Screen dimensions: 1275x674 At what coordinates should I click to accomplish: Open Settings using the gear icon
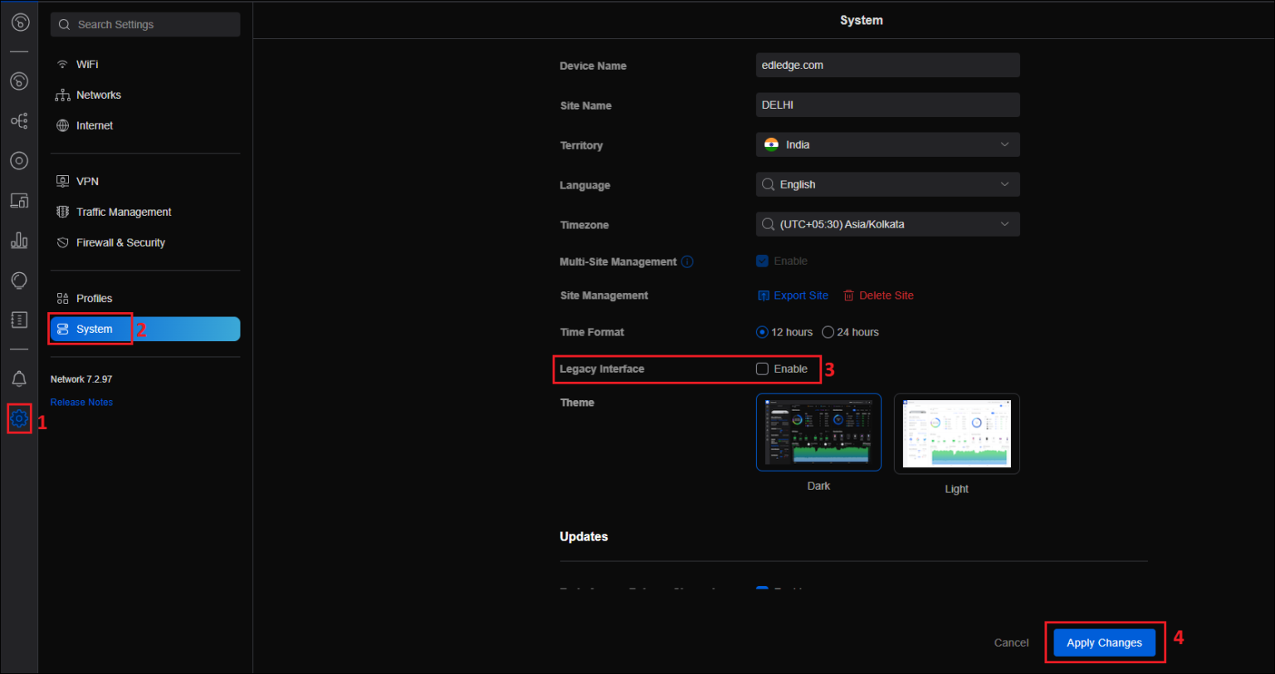(19, 419)
